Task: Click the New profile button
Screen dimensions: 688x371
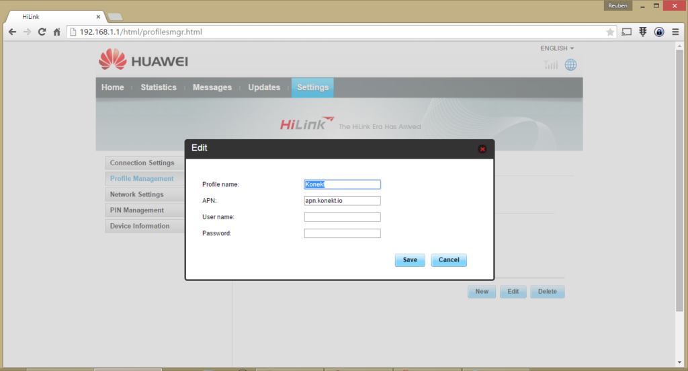Action: [x=482, y=292]
